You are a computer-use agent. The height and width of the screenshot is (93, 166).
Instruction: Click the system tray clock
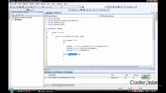point(153,91)
